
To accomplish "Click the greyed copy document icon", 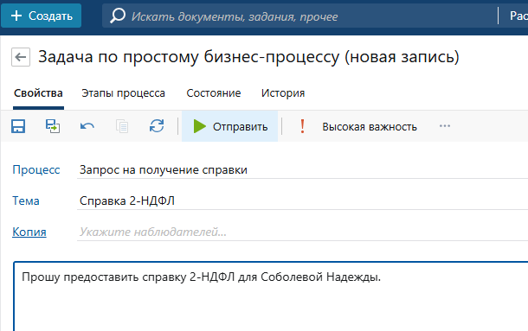I will click(122, 126).
